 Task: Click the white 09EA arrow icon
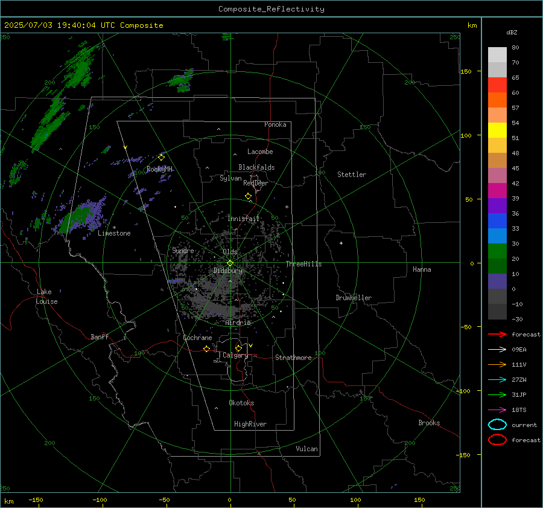click(497, 350)
